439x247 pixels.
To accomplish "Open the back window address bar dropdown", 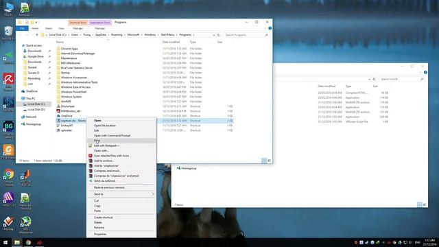I will coord(369,80).
